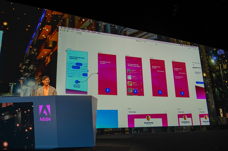Click the desktop preview play icon
Screen dimensions: 228x151
tap(195, 49)
